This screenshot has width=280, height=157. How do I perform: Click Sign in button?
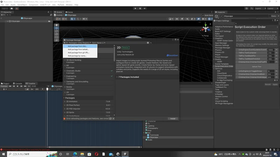pyautogui.click(x=5, y=8)
